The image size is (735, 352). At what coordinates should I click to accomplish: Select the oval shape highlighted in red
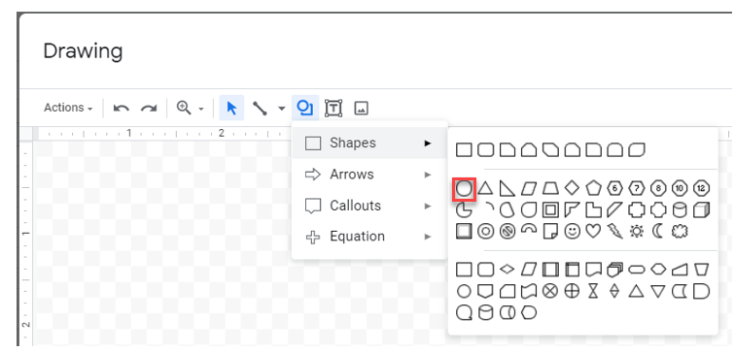(x=464, y=189)
